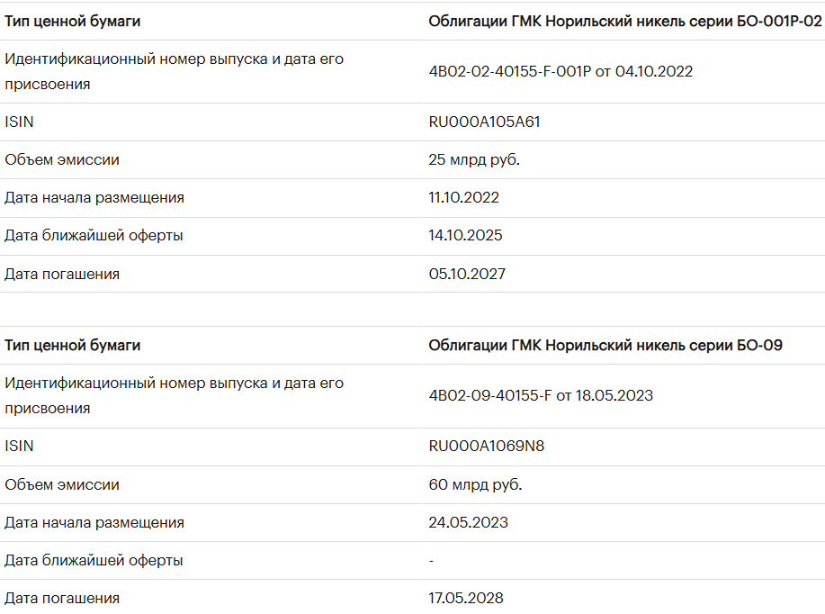Select placement start date 11.10.2022
Viewport: 825px width, 614px height.
463,197
